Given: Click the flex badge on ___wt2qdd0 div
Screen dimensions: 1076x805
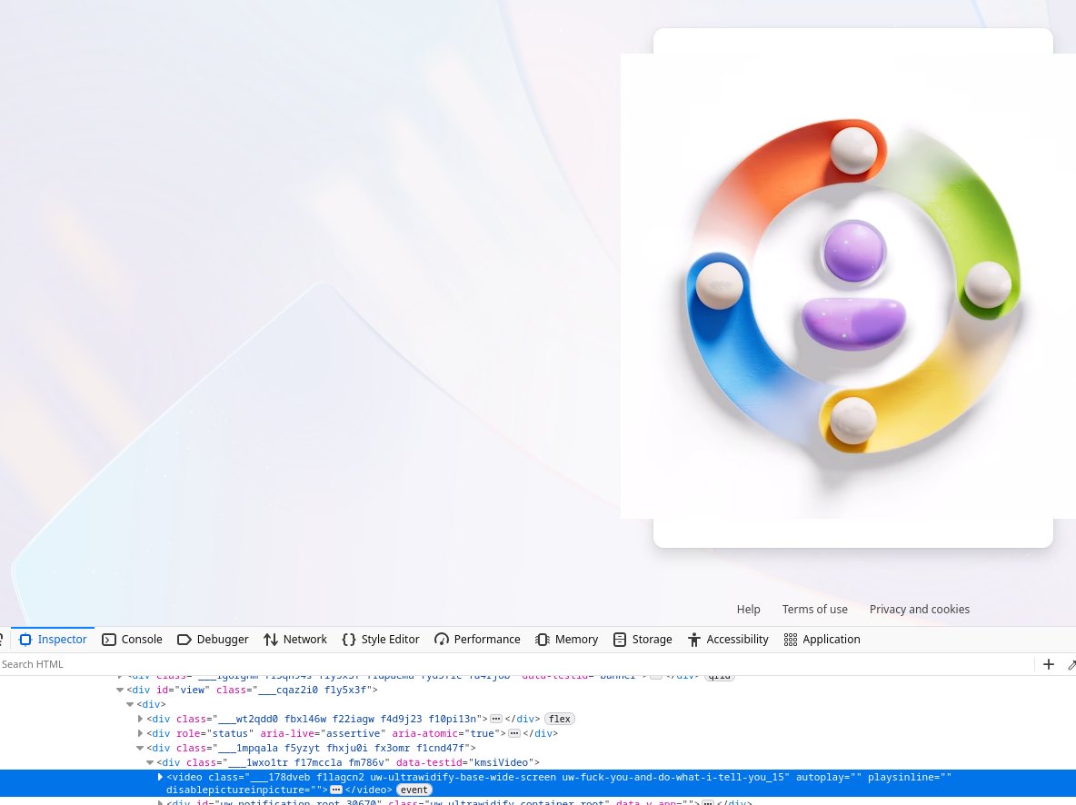Looking at the screenshot, I should point(559,719).
